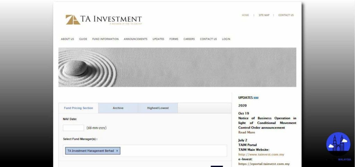This screenshot has width=355, height=167.
Task: Click the UPDATES new badge icon
Action: coord(256,98)
